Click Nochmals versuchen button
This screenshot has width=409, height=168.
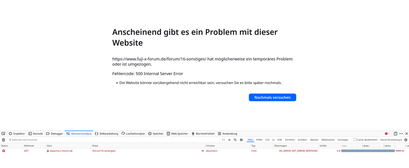(272, 97)
